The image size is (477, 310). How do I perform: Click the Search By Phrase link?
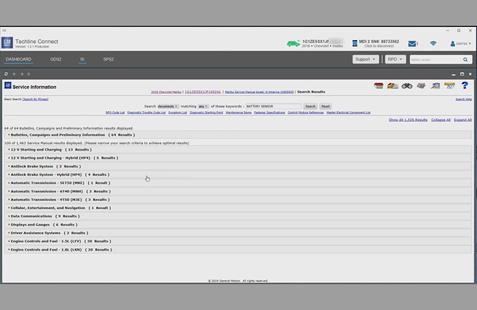pyautogui.click(x=35, y=99)
